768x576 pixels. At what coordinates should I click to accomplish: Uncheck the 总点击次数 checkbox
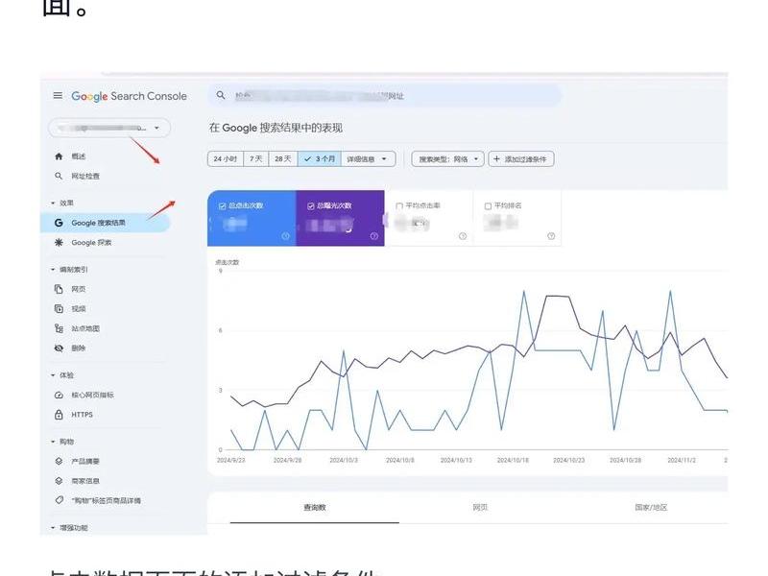click(222, 206)
